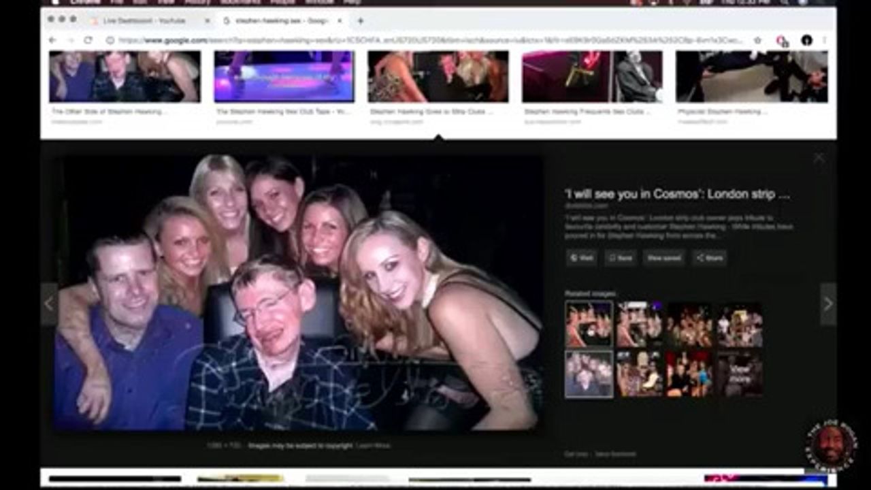Click the profile avatar icon in the toolbar

pos(806,41)
